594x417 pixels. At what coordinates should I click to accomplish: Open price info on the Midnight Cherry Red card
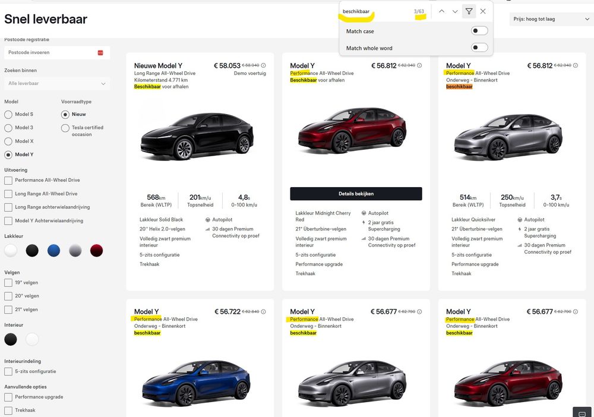point(419,65)
